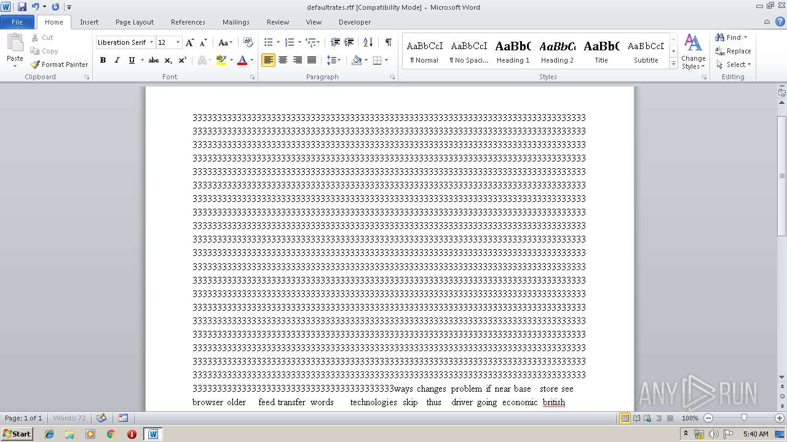Increase paragraph indent
This screenshot has height=442, width=787.
point(349,42)
